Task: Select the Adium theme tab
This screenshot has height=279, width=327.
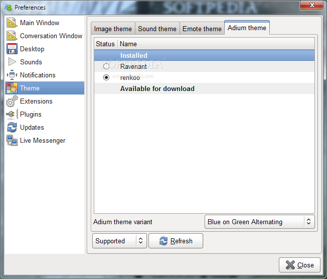Action: [x=247, y=28]
